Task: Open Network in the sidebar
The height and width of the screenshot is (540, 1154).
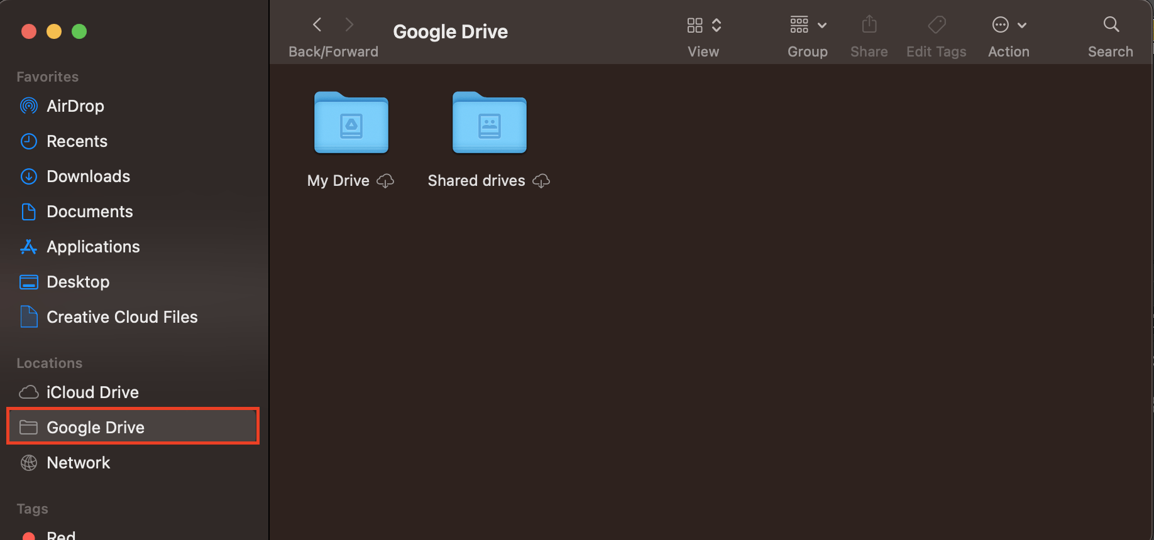Action: [x=79, y=463]
